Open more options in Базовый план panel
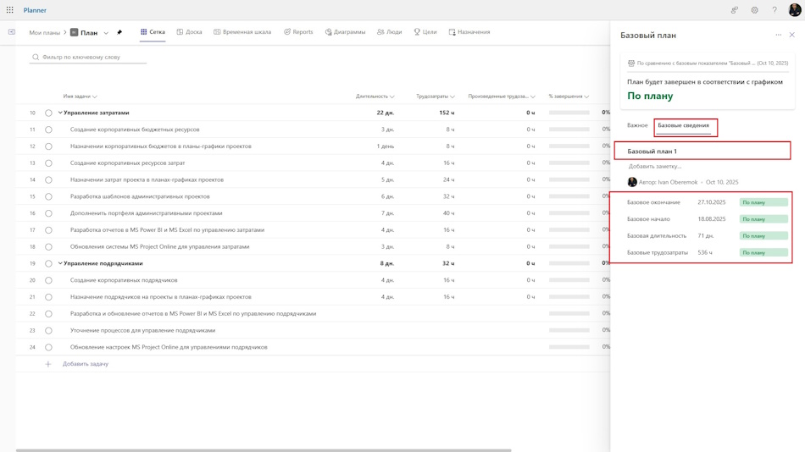 pyautogui.click(x=778, y=35)
